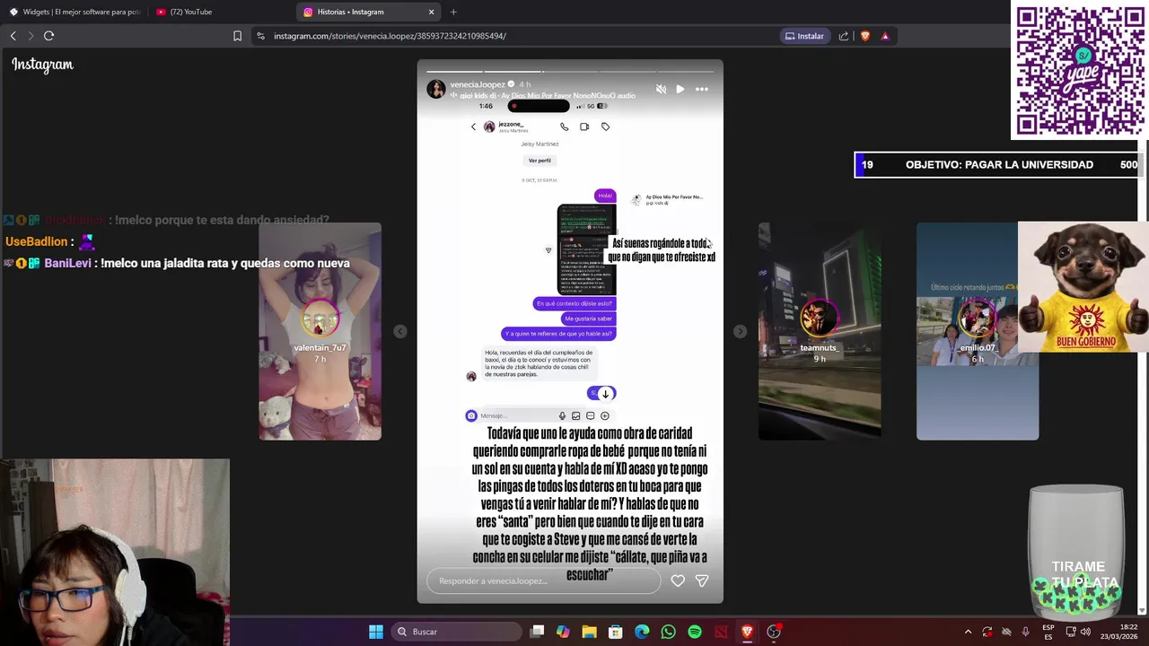The width and height of the screenshot is (1149, 646).
Task: Click the Brave browser taskbar icon
Action: (x=747, y=632)
